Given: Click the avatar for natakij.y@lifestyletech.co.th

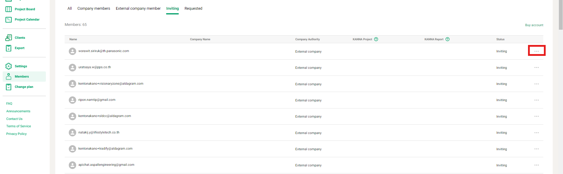Looking at the screenshot, I should click(72, 133).
